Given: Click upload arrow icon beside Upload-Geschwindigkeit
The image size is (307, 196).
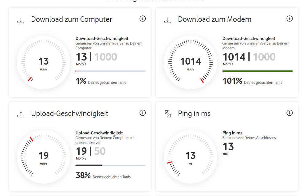Looking at the screenshot, I should [21, 114].
